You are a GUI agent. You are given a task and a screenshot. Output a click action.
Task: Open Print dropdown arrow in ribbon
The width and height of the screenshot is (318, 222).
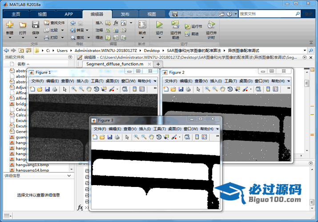62,38
